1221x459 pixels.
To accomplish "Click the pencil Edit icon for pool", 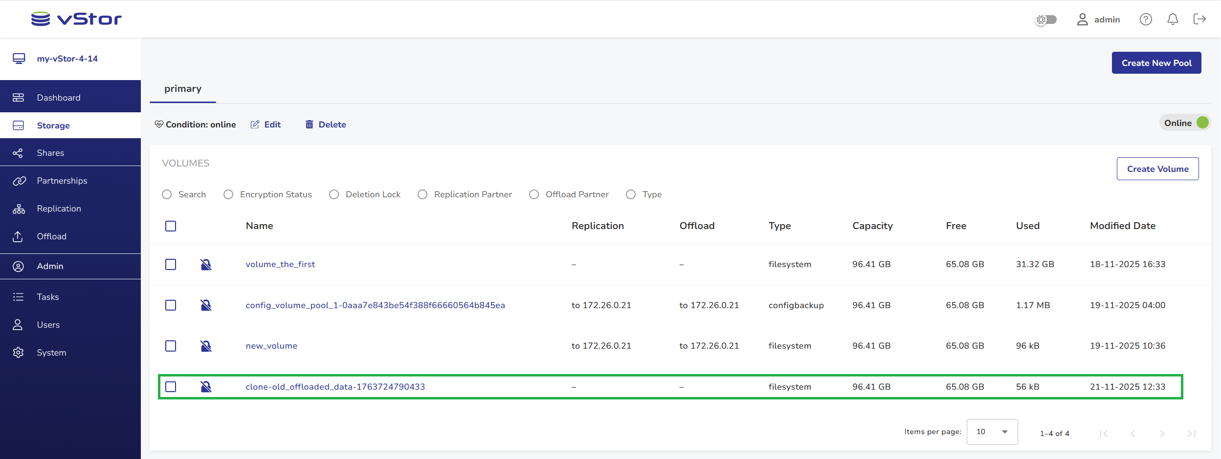I will pos(255,125).
